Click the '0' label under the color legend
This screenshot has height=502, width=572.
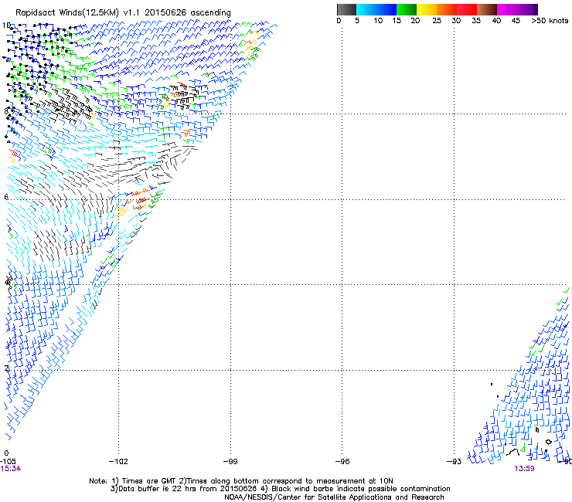pos(339,21)
